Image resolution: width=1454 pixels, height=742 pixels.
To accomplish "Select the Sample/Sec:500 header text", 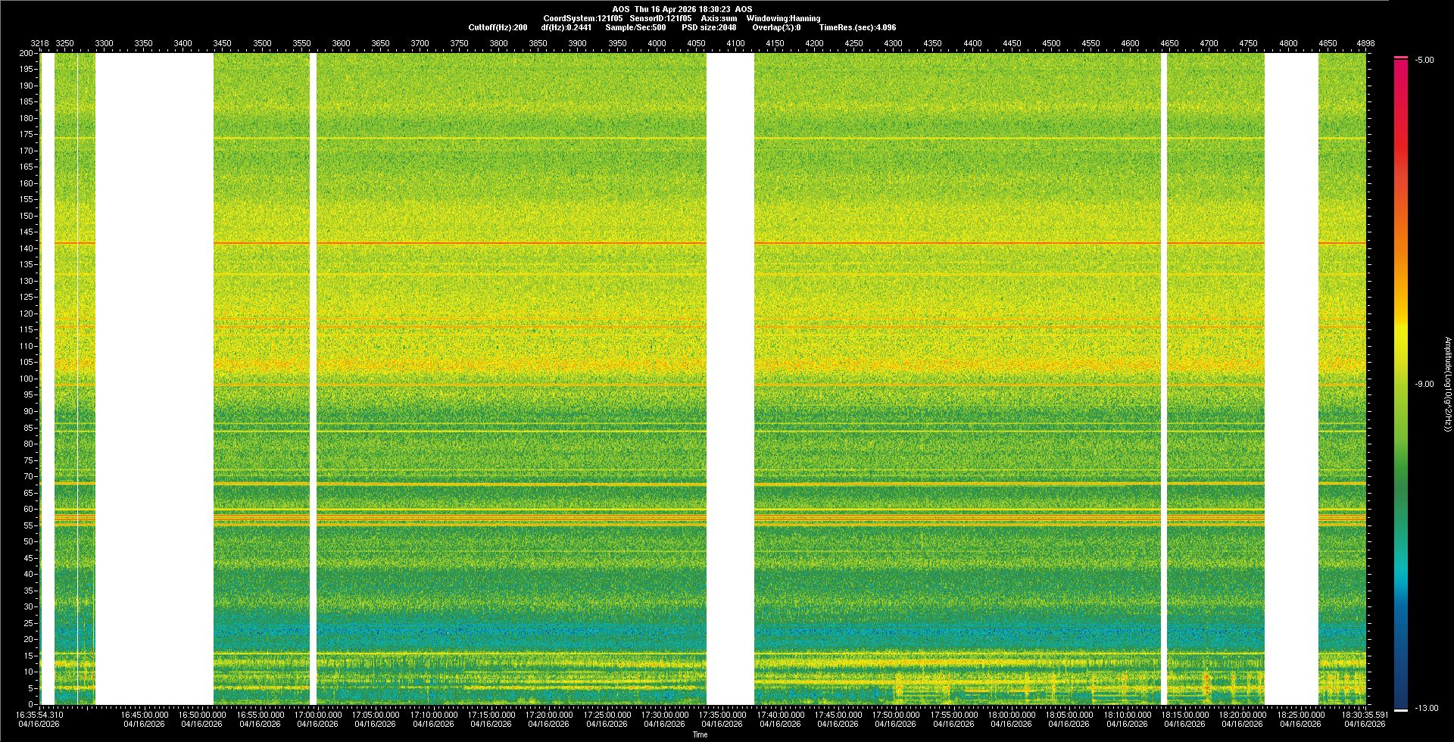I will pyautogui.click(x=635, y=27).
